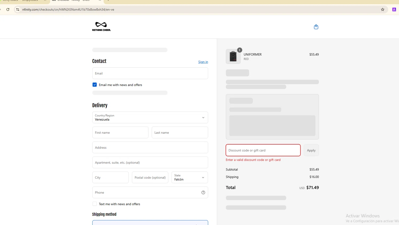This screenshot has height=225, width=399.
Task: Focus the City field
Action: pos(110,177)
